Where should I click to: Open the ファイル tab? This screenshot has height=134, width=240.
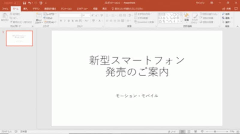(5, 9)
